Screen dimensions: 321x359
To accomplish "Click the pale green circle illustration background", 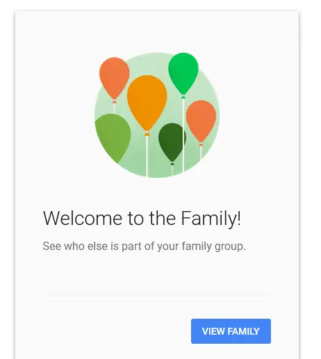I will pos(157,115).
